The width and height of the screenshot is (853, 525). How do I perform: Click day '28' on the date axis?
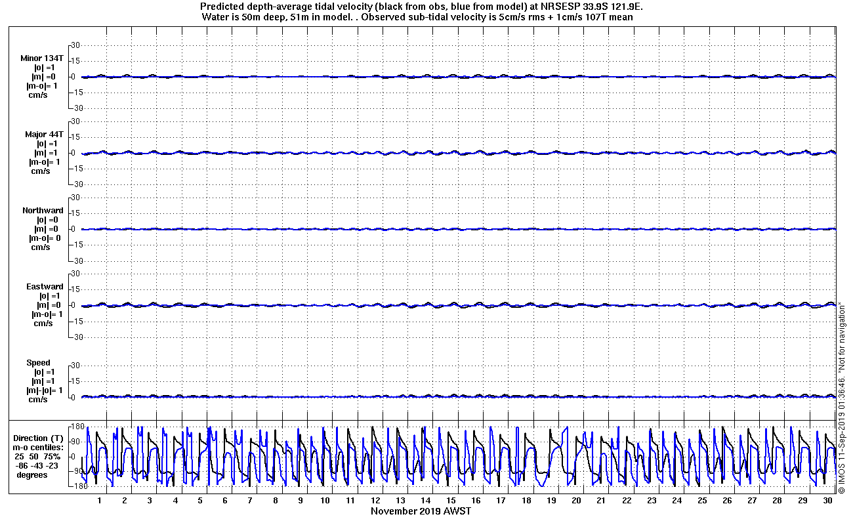coord(777,501)
